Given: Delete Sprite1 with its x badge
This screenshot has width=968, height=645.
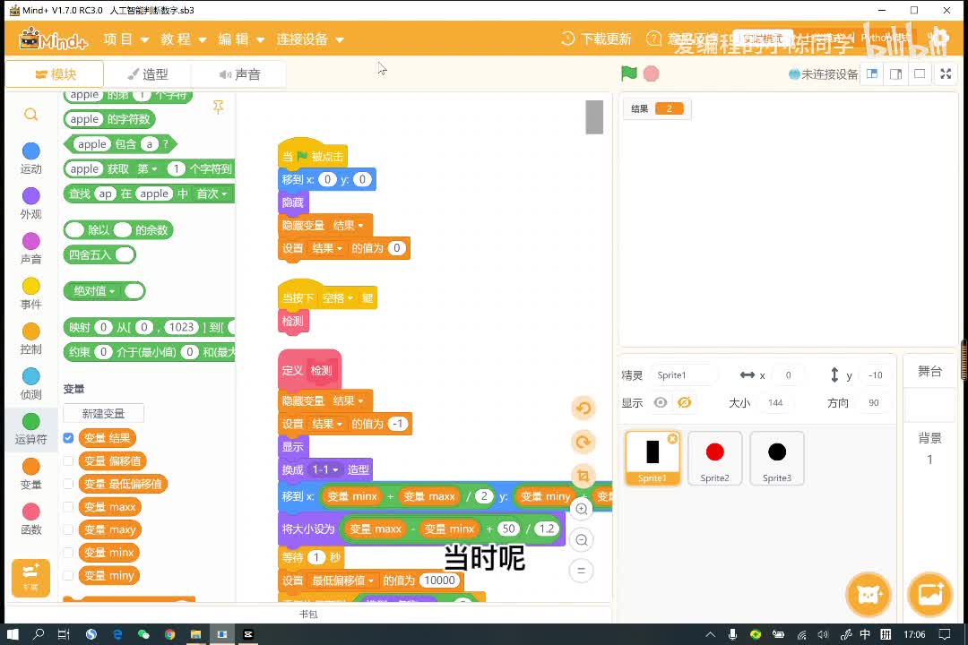Looking at the screenshot, I should (672, 439).
